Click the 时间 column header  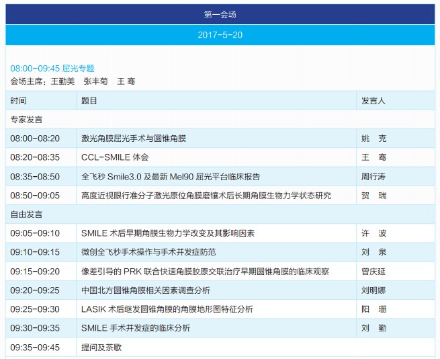tap(19, 101)
